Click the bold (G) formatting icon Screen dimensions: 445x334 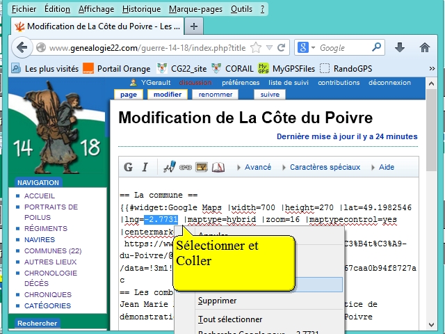pos(129,167)
